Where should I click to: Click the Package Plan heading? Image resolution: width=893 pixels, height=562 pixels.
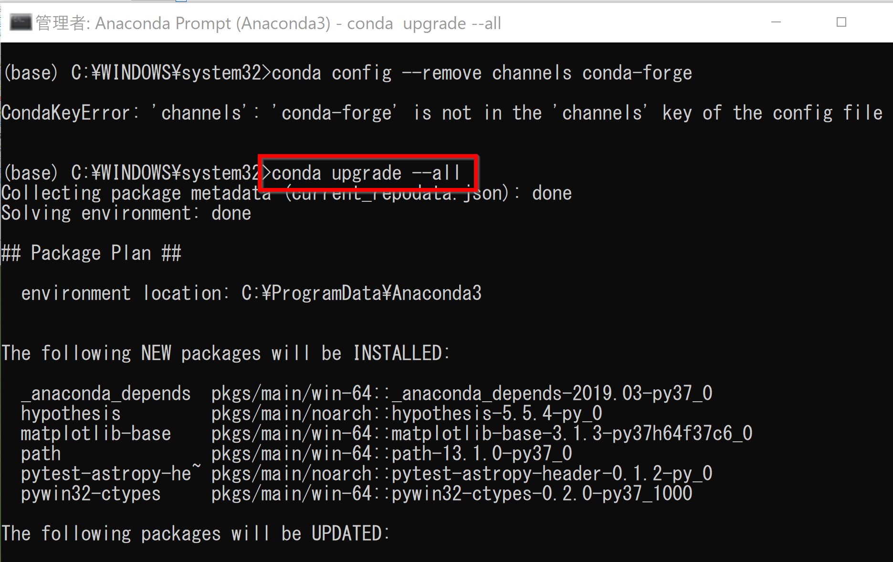91,253
